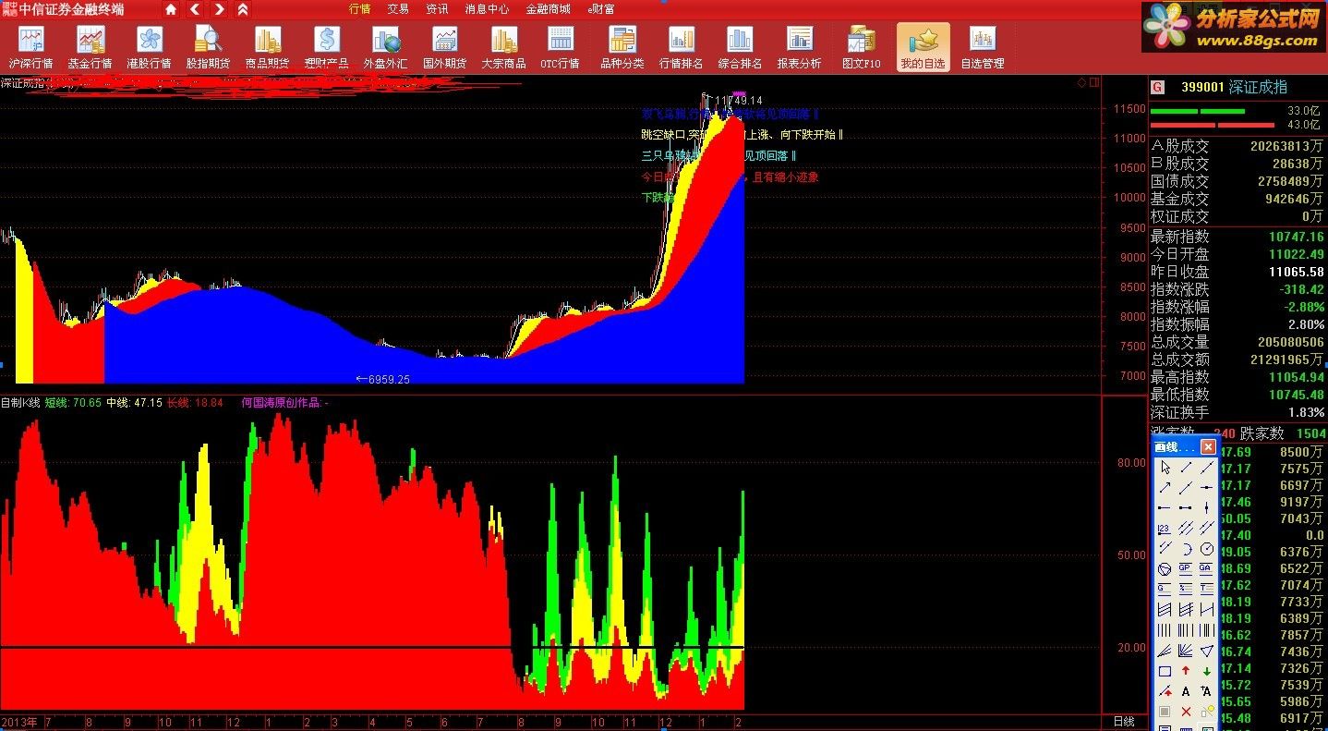Viewport: 1328px width, 731px height.
Task: Open the 消息中心 message center menu
Action: click(487, 9)
